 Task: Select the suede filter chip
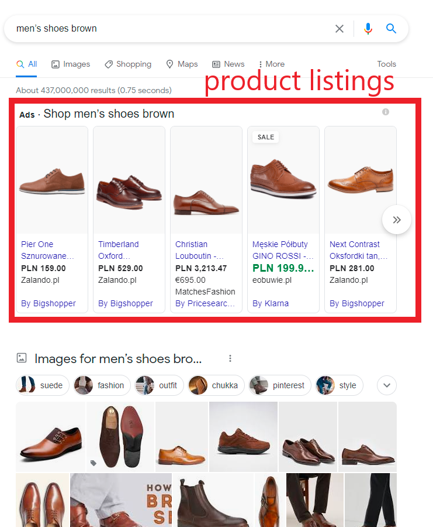tap(43, 385)
